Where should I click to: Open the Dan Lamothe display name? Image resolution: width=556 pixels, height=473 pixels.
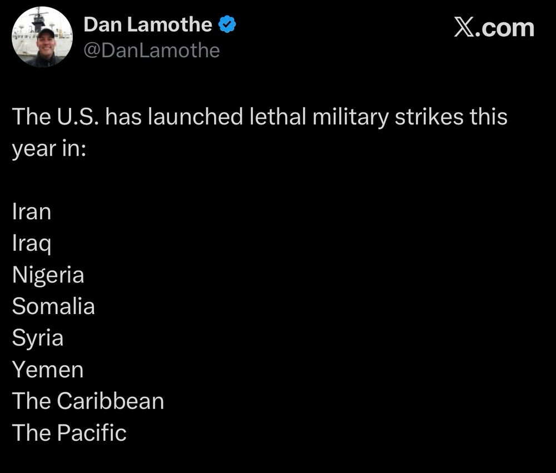coord(147,24)
